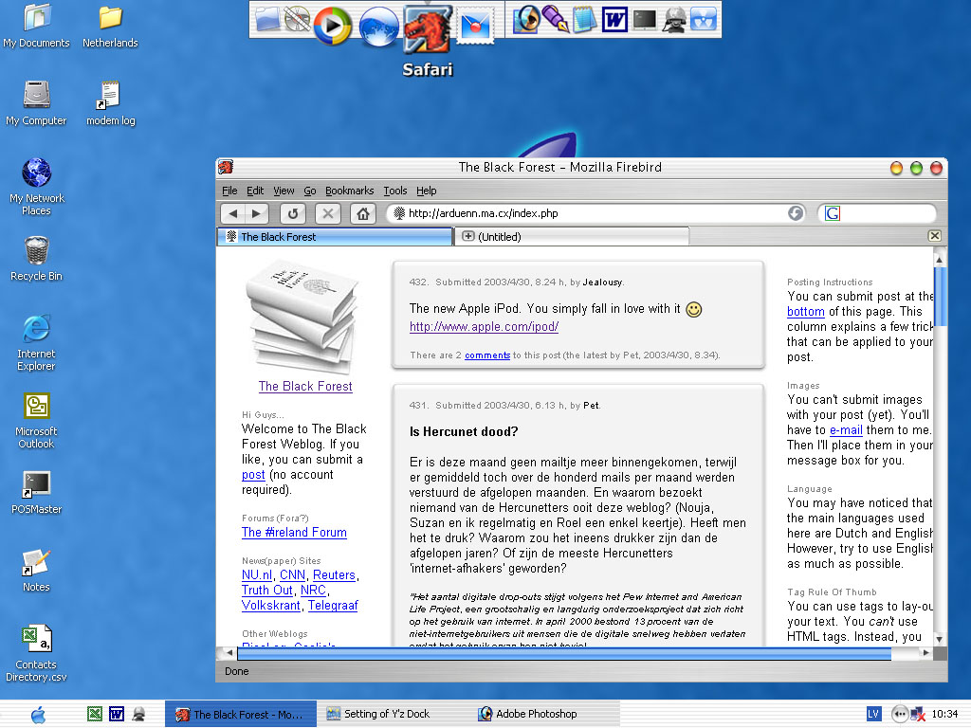Go back with Firebird back arrow
The height and width of the screenshot is (728, 971).
coord(233,213)
